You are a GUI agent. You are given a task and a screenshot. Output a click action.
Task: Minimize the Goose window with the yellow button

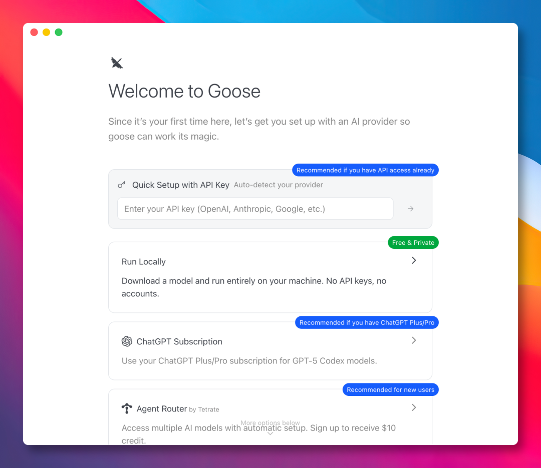[x=46, y=33]
